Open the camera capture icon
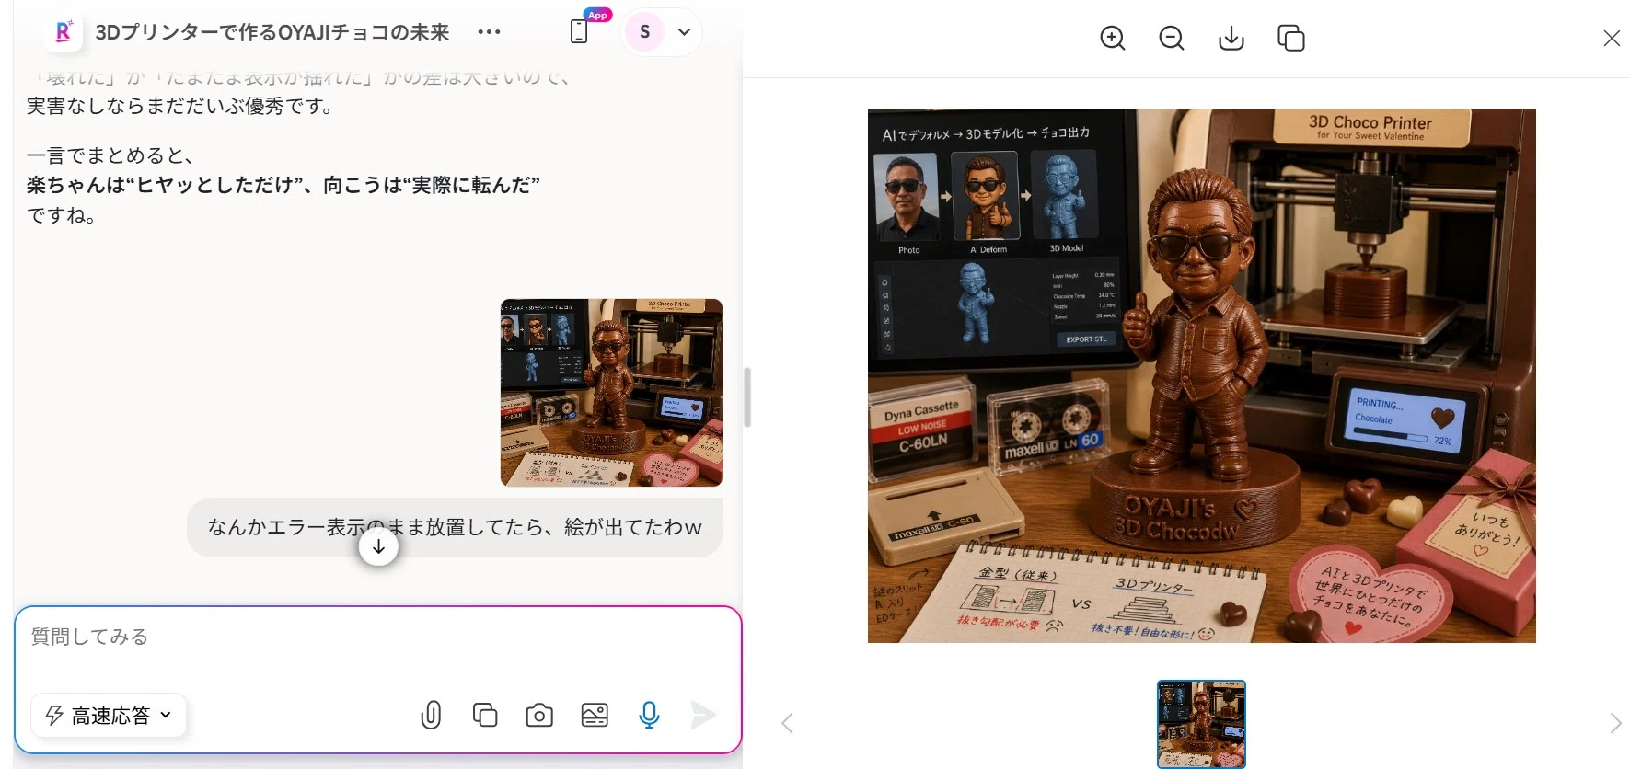 [539, 715]
